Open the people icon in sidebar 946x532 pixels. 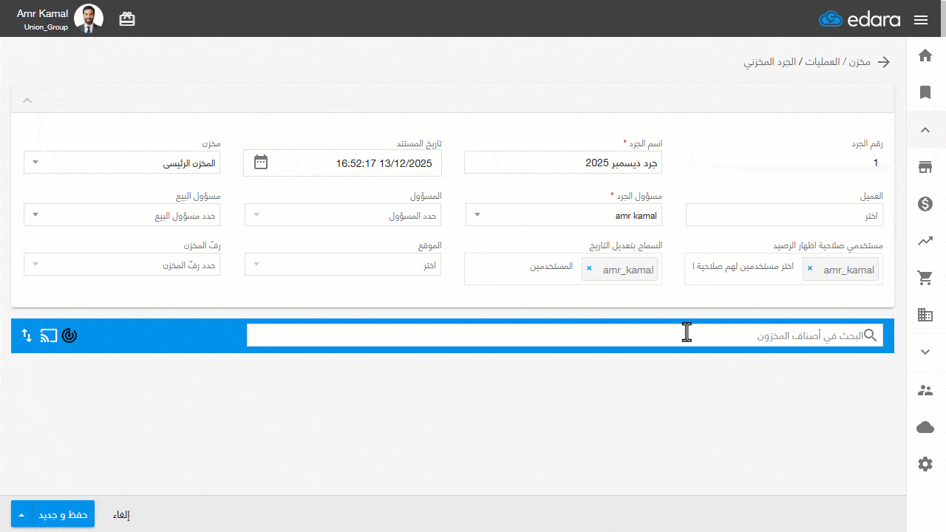pyautogui.click(x=925, y=390)
